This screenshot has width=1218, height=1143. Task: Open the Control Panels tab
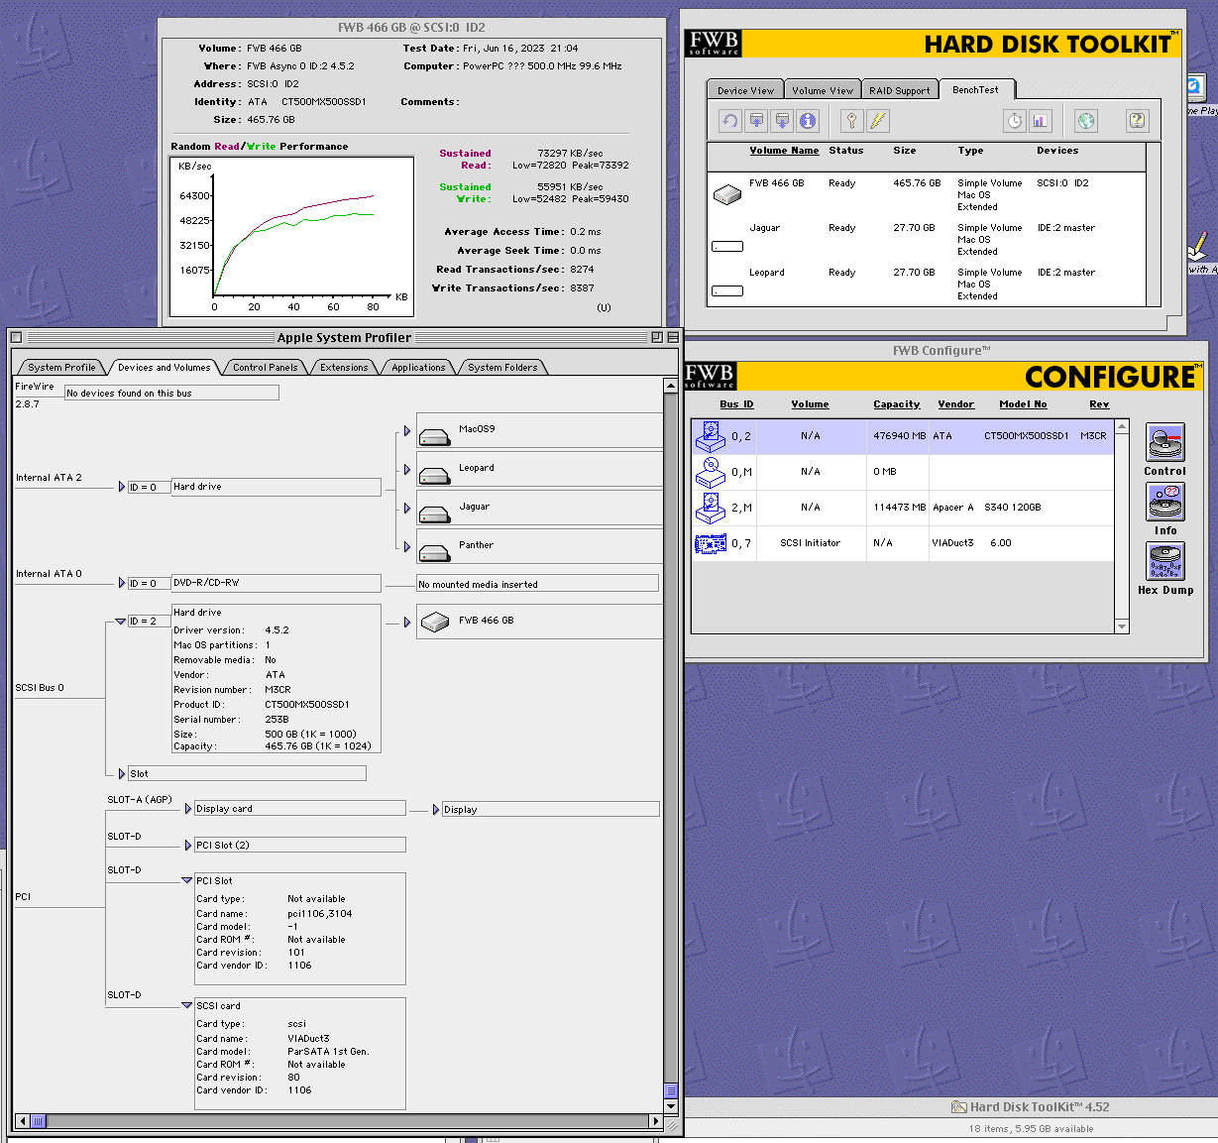(266, 368)
